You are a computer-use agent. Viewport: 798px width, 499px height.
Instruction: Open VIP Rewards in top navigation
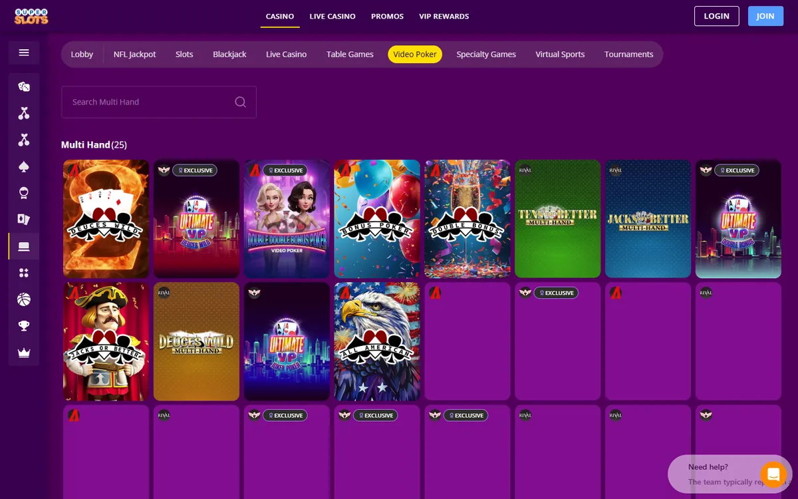(x=444, y=16)
